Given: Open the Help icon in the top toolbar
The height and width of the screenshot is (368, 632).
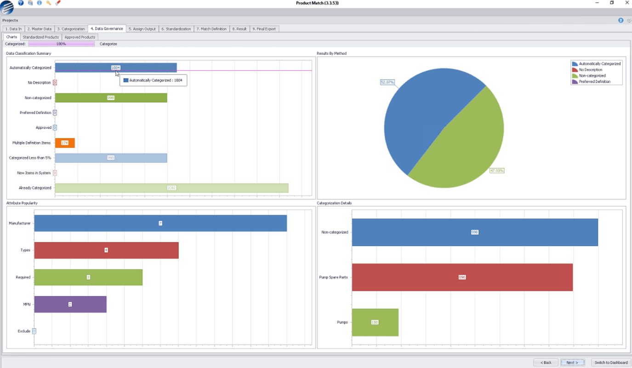Looking at the screenshot, I should pyautogui.click(x=20, y=3).
